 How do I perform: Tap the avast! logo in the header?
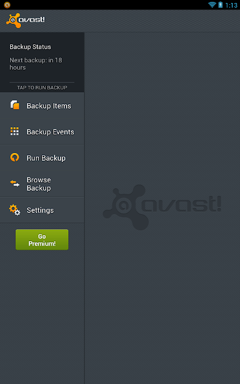25,20
